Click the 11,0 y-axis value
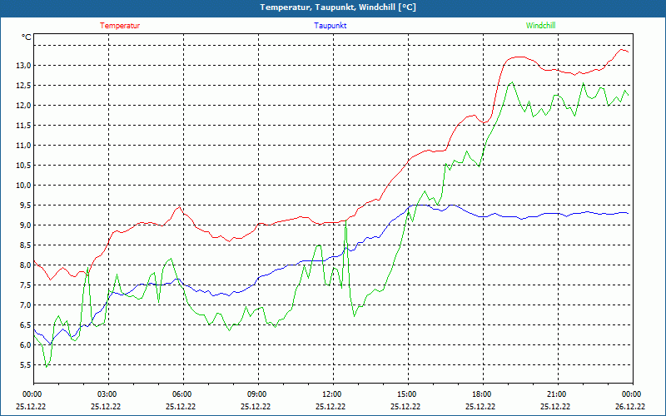The width and height of the screenshot is (666, 416). 23,145
